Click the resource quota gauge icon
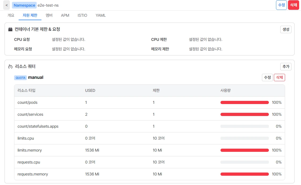The height and width of the screenshot is (185, 301). (10, 67)
